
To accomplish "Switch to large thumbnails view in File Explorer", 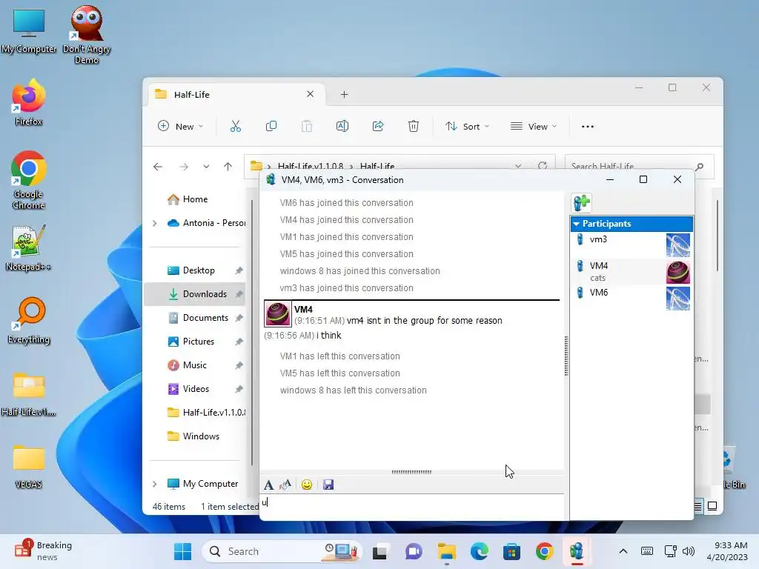I will click(712, 506).
